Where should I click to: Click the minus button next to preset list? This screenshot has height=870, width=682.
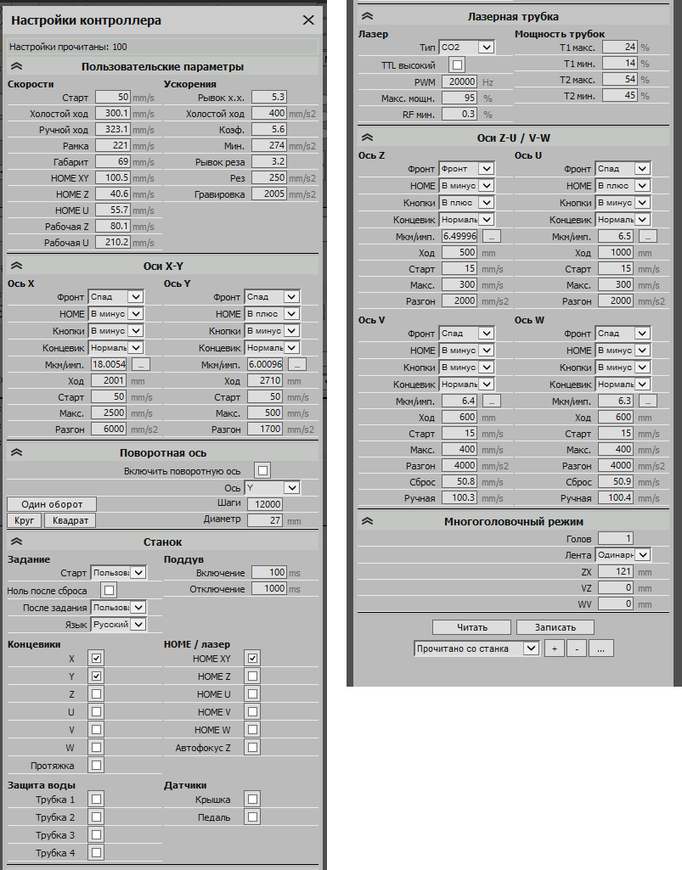pos(577,648)
